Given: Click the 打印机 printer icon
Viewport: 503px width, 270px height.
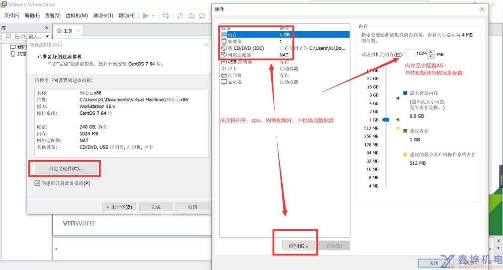Looking at the screenshot, I should tap(224, 75).
